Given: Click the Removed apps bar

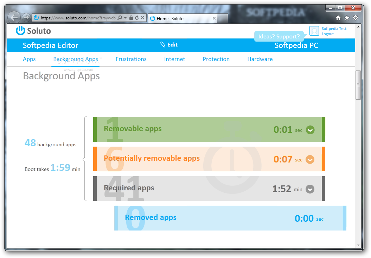Looking at the screenshot, I should pos(230,218).
